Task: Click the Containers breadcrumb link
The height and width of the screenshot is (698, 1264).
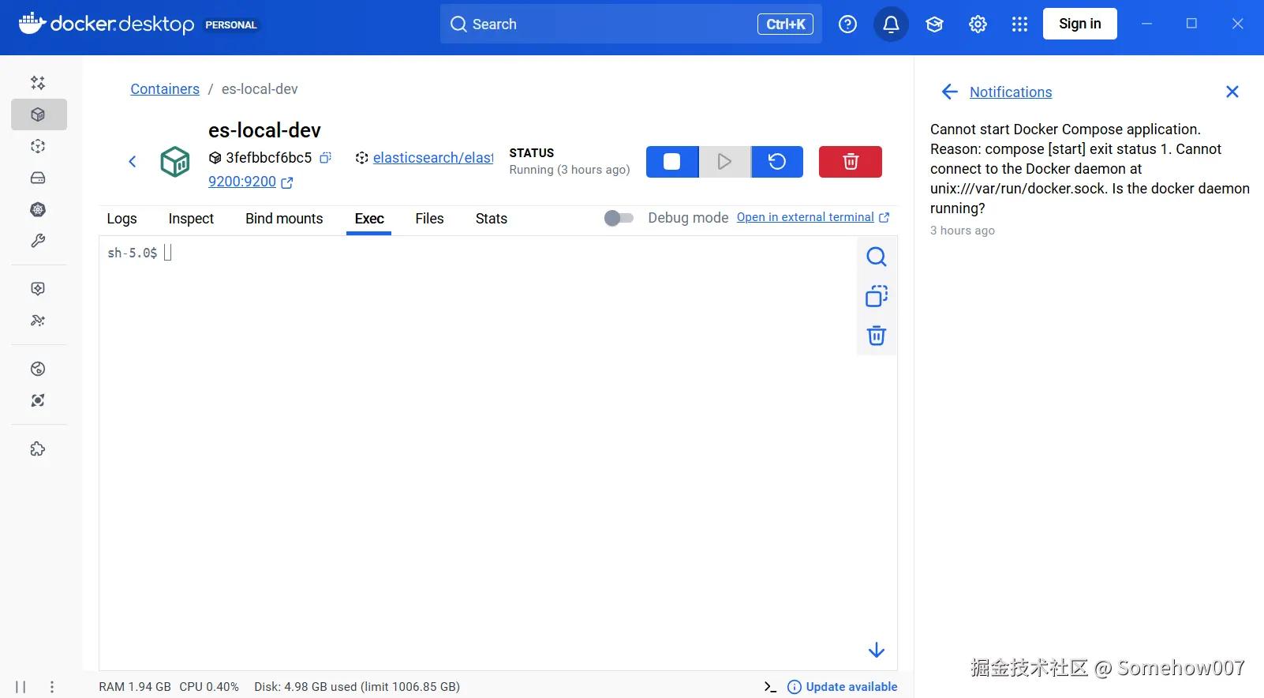Action: pyautogui.click(x=165, y=89)
